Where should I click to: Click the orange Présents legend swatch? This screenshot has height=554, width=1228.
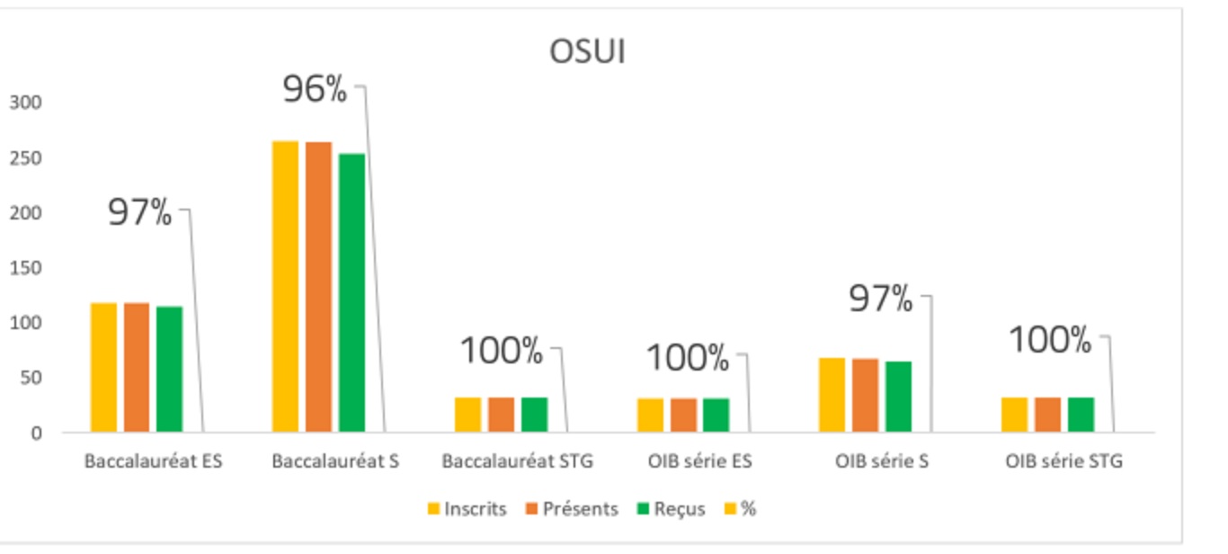pyautogui.click(x=532, y=509)
